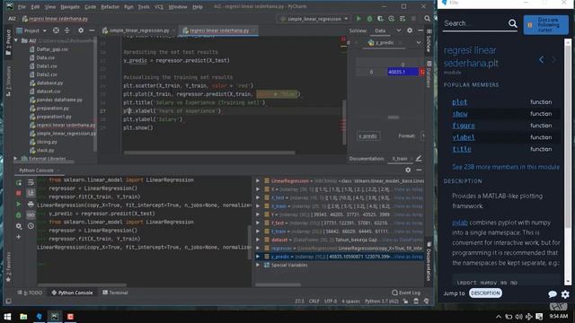Toggle tool window bars at bottom-left corner
Screen dimensions: 575x323
pos(8,301)
